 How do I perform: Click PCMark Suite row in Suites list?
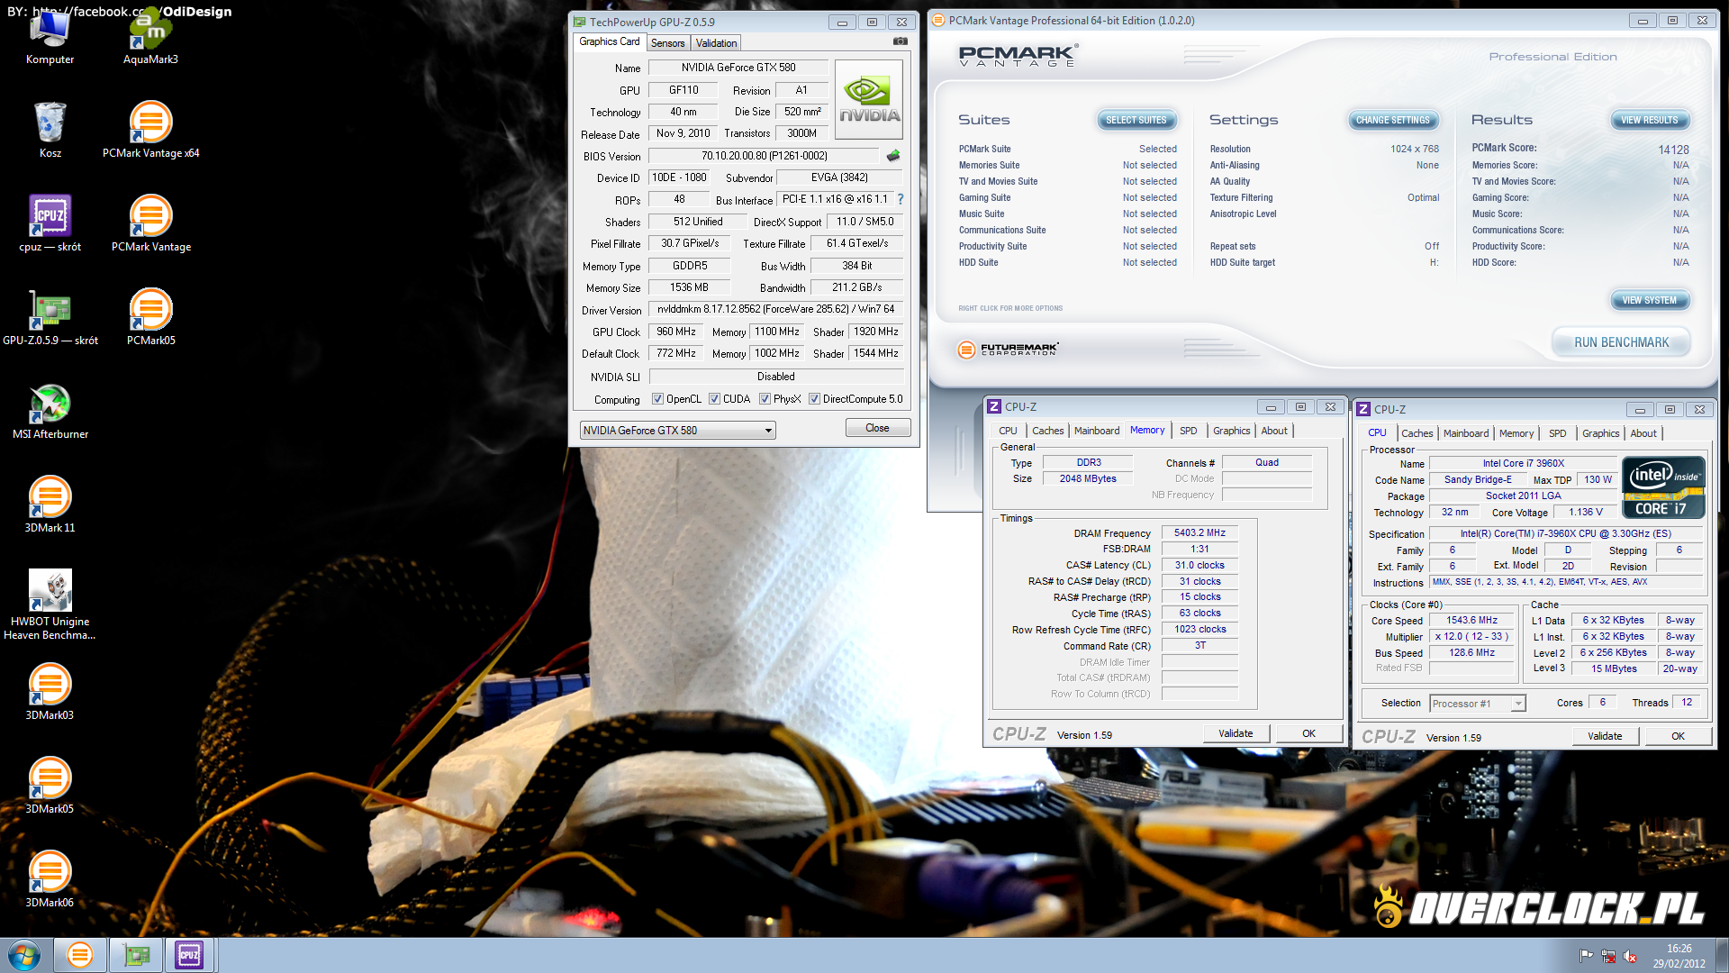click(x=1067, y=149)
